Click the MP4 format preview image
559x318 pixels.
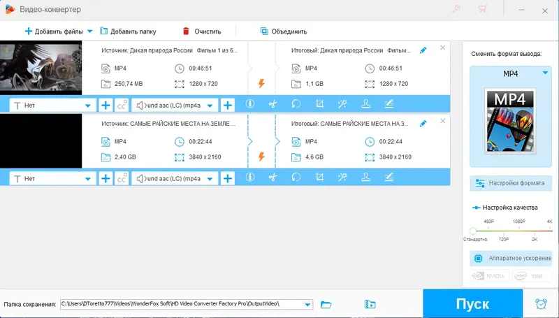pyautogui.click(x=510, y=121)
